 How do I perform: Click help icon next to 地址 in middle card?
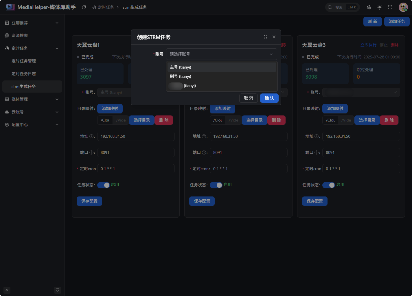(204, 136)
